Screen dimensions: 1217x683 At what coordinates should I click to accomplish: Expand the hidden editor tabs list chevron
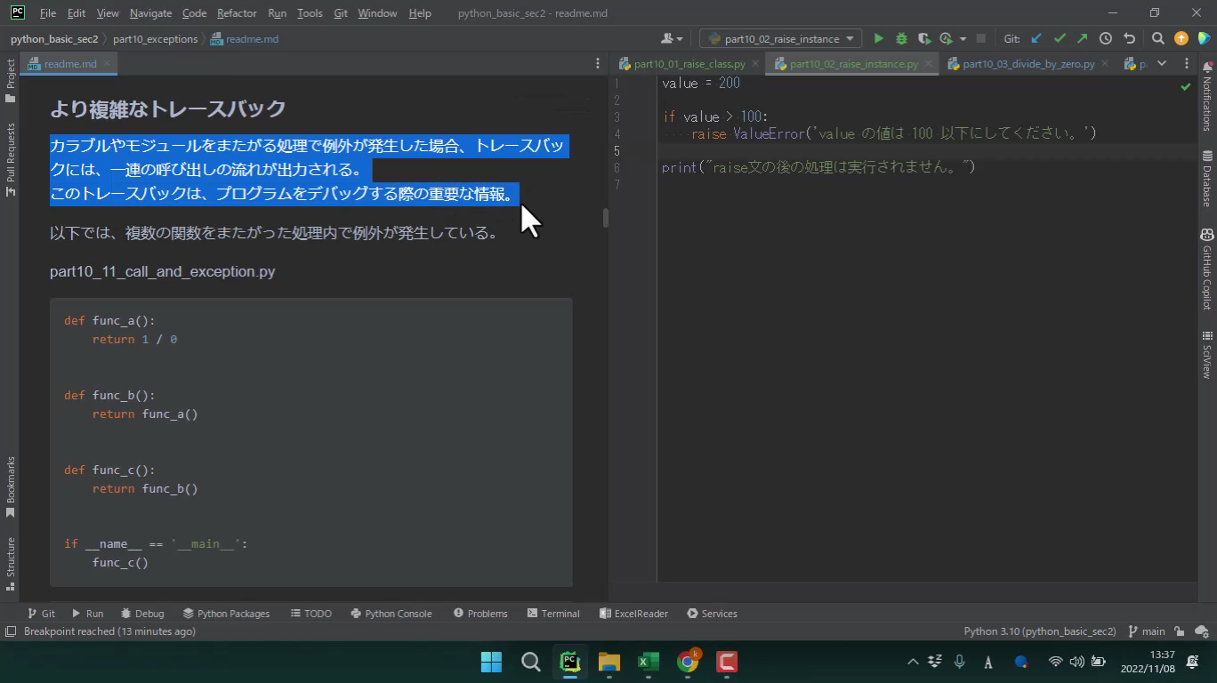(x=1162, y=63)
